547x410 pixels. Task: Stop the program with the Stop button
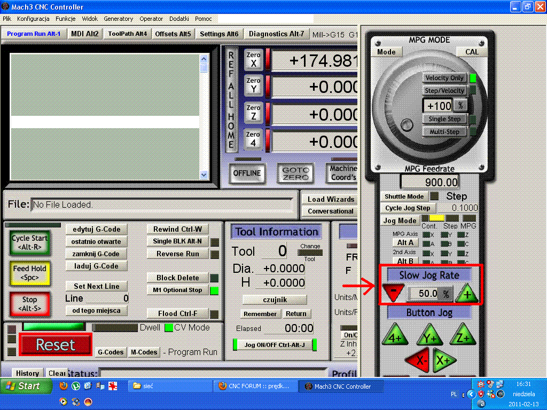[30, 304]
